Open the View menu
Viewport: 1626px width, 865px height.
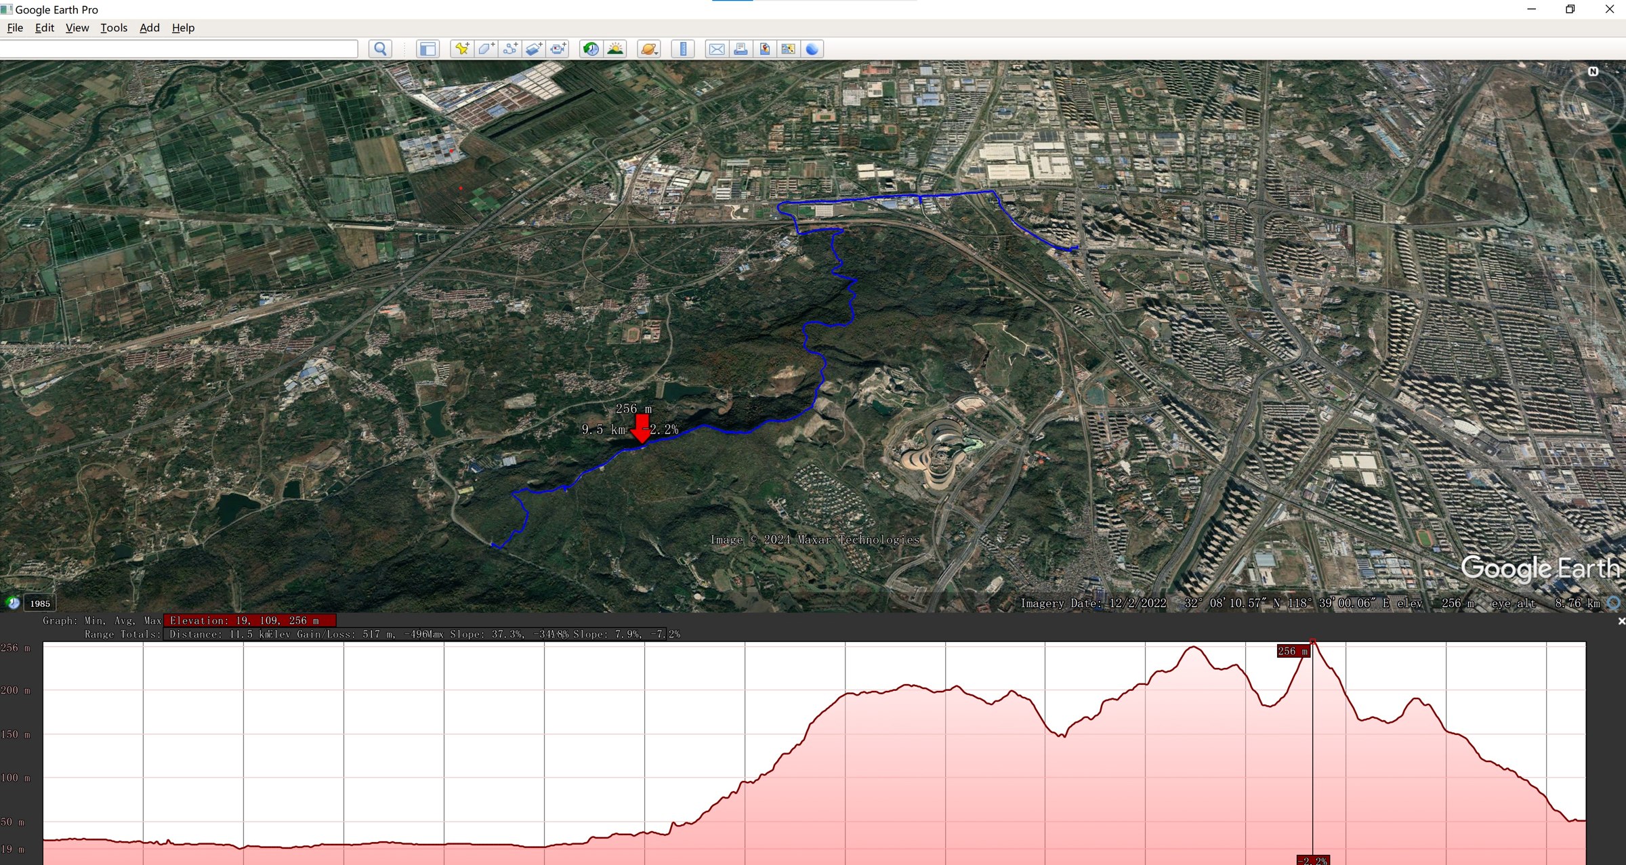pos(77,28)
